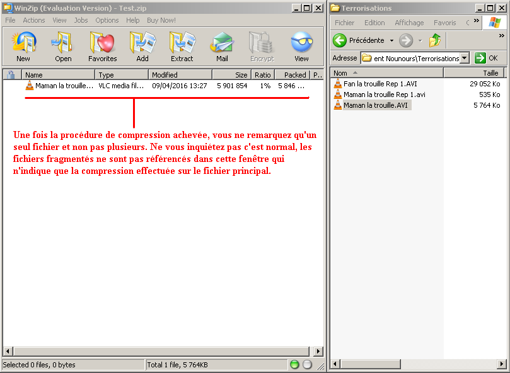
Task: Open the WinZip View icon
Action: tap(301, 47)
